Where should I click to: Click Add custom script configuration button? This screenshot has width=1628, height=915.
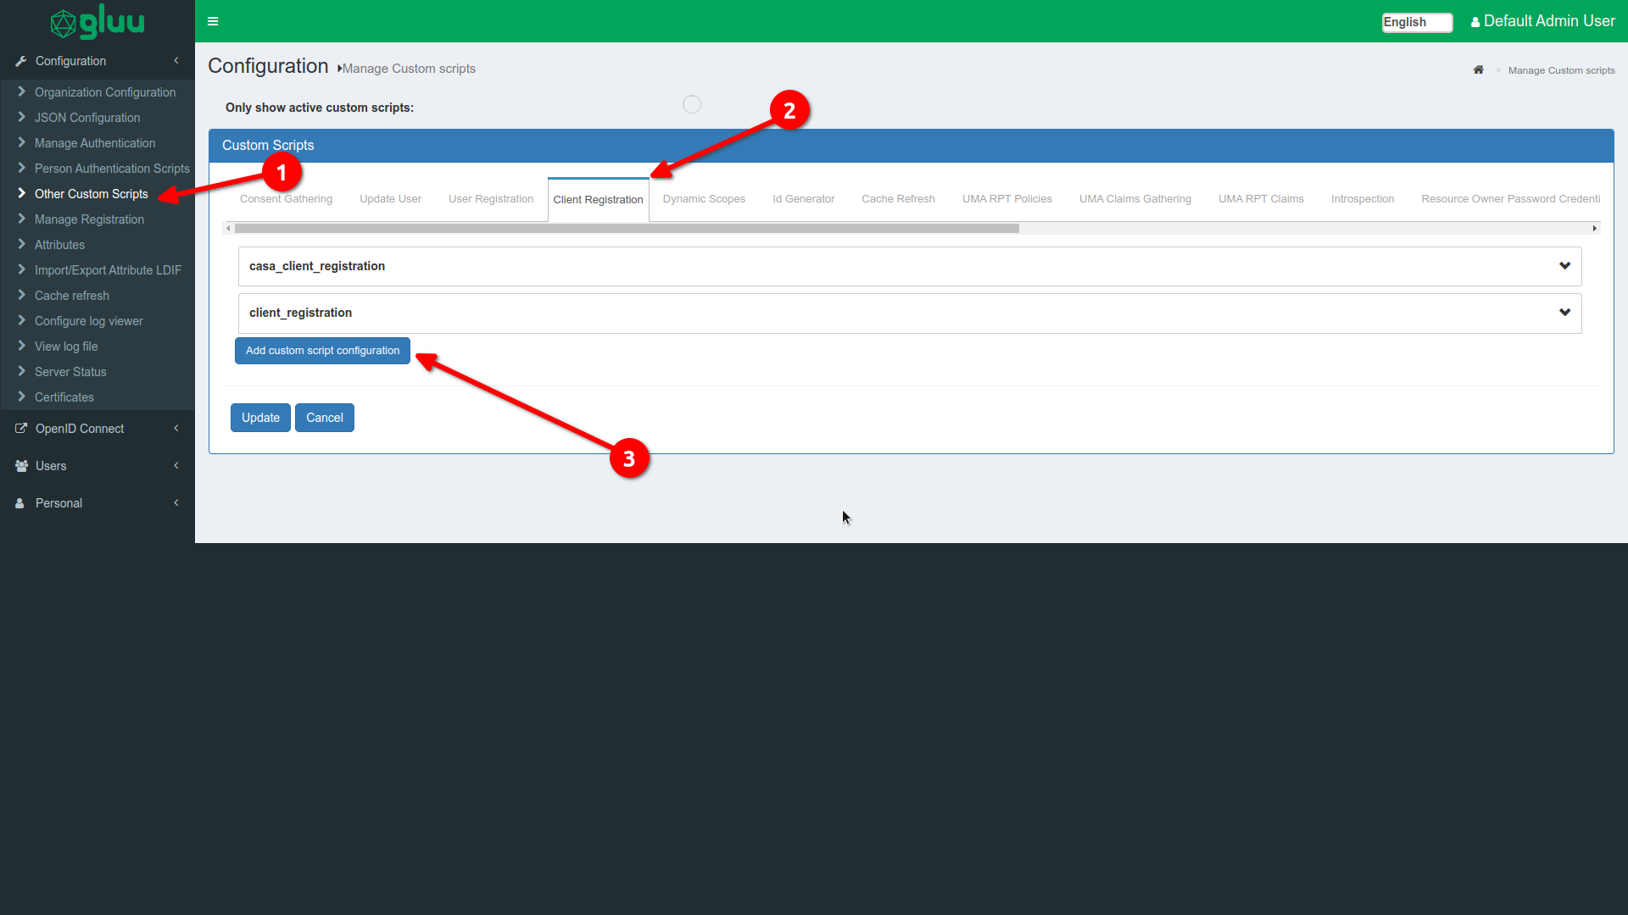pyautogui.click(x=322, y=351)
